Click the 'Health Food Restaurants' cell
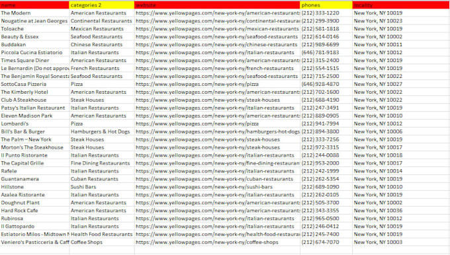This screenshot has height=255, width=450. [x=102, y=235]
